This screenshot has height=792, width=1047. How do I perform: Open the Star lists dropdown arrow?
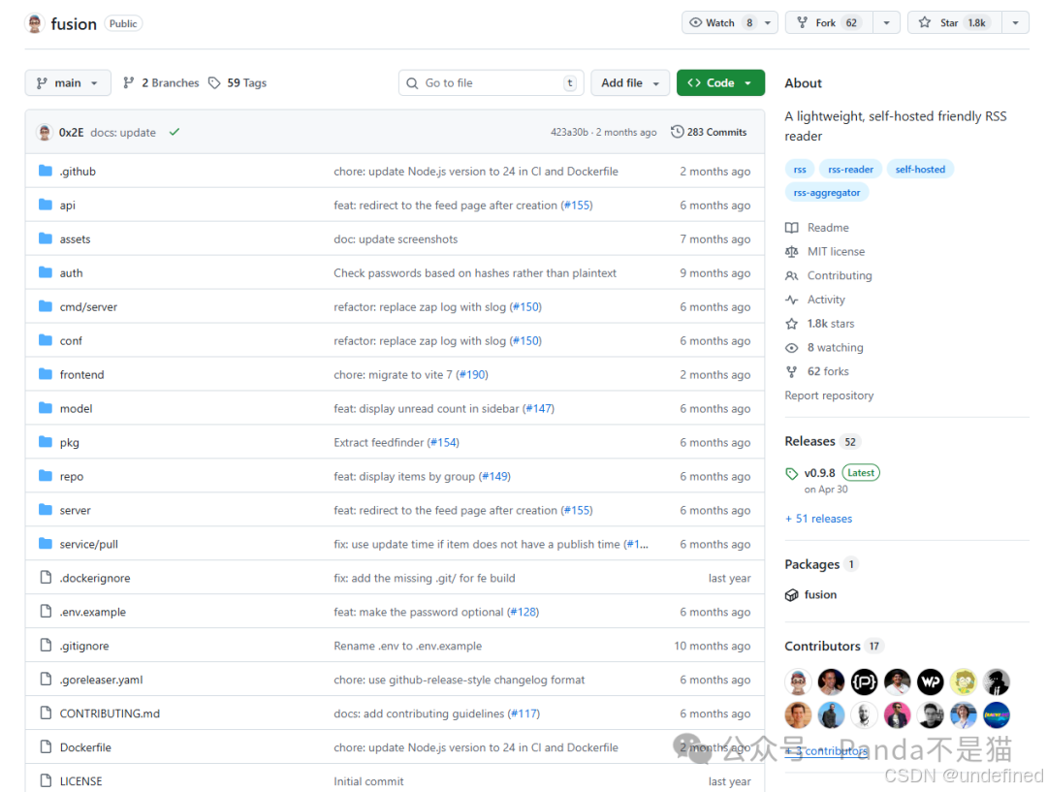coord(1015,22)
